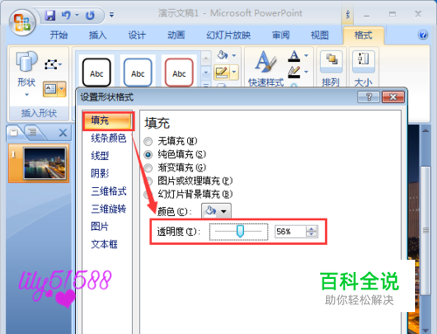Viewport: 437px width, 334px height.
Task: Close the 设置形状格式 dialog
Action: pos(393,97)
